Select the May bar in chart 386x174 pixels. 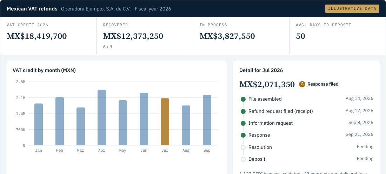(123, 123)
